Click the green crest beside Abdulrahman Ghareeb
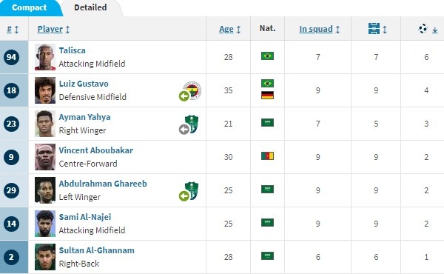444x274 pixels. tap(192, 190)
